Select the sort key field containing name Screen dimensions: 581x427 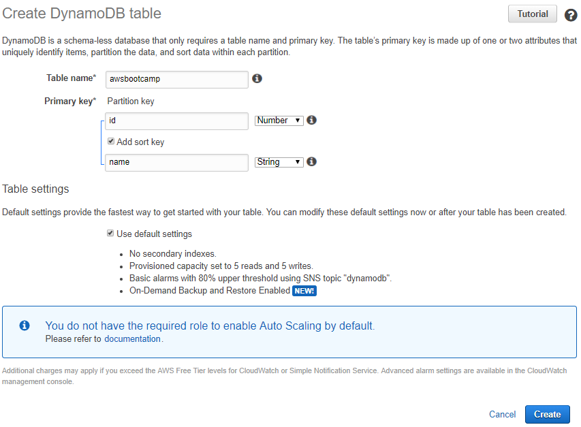(x=176, y=163)
